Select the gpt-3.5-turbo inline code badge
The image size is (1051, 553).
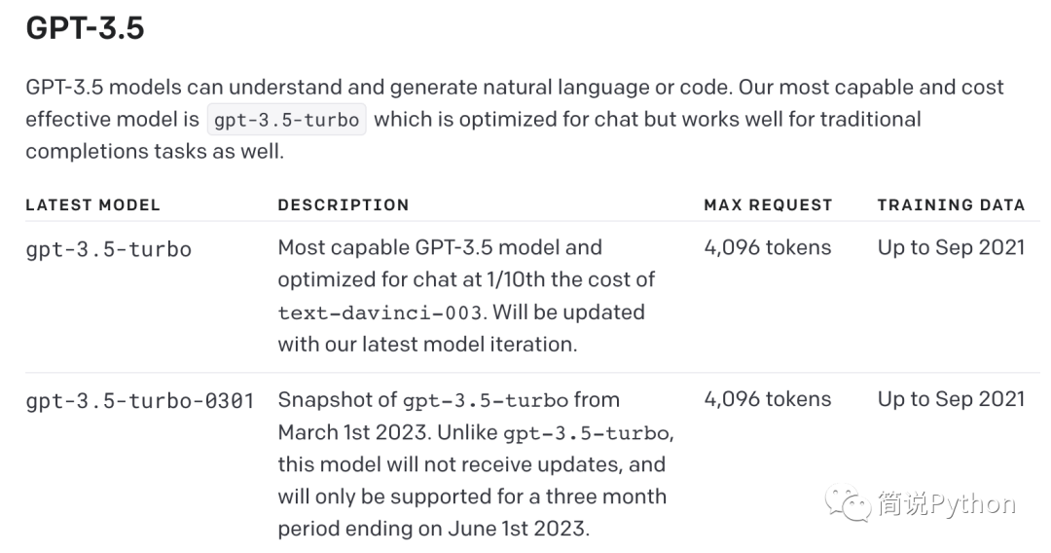[x=286, y=120]
